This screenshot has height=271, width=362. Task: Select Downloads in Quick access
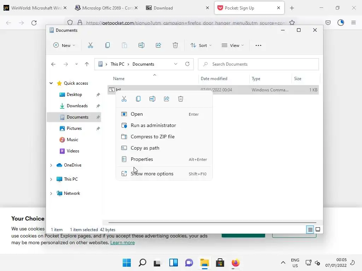77,106
